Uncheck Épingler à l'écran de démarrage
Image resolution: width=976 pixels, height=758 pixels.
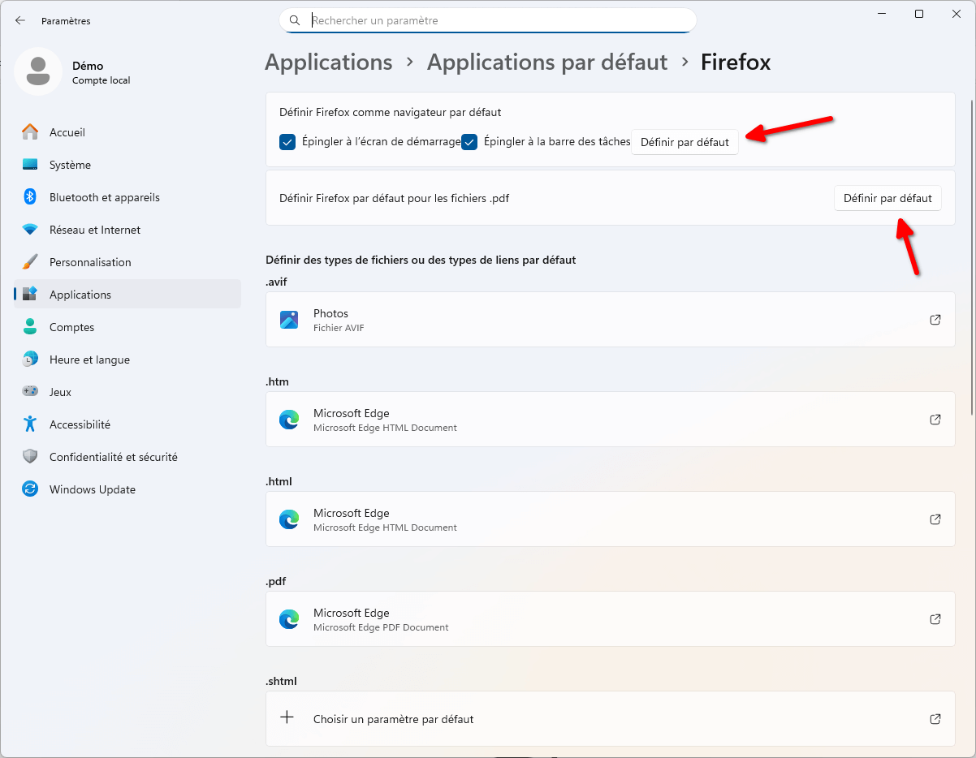287,142
